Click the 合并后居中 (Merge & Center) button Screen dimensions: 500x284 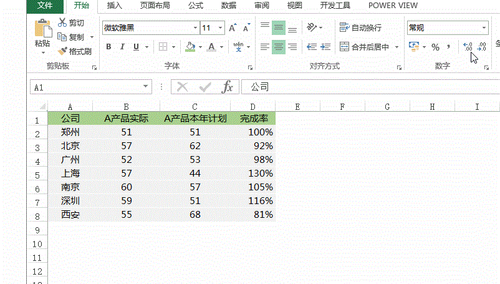point(364,47)
